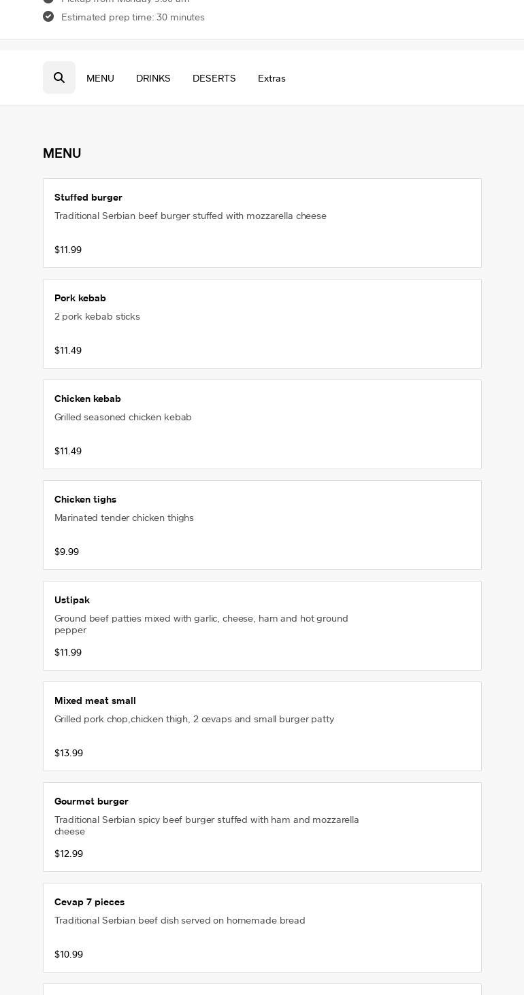Open the Gourmet burger item
Viewport: 524px width, 995px height.
point(262,827)
